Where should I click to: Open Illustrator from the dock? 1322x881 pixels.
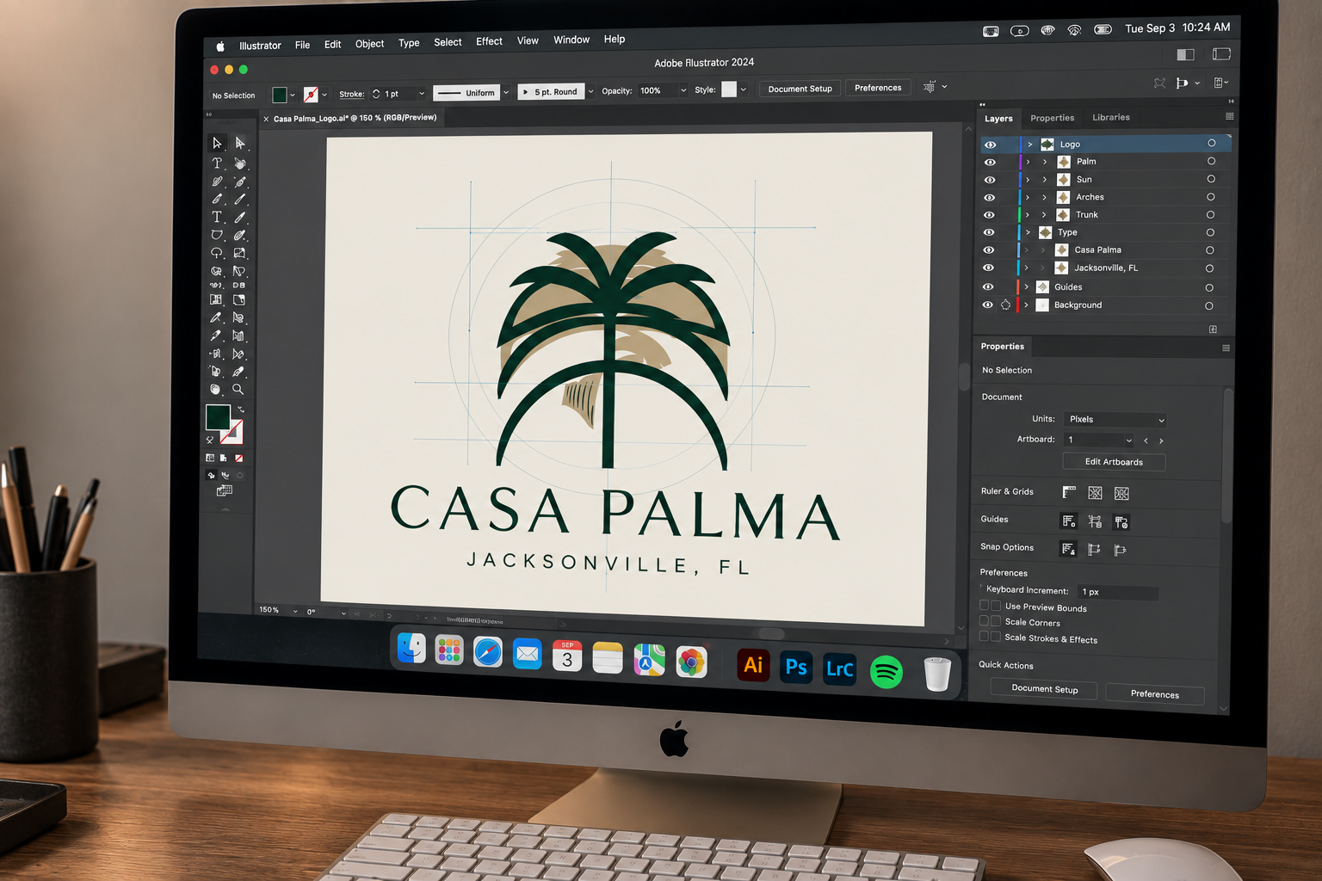click(753, 666)
